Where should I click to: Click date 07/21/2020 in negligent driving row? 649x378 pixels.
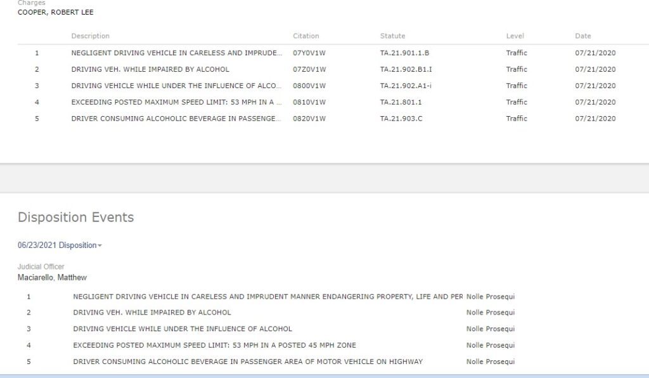(x=595, y=53)
